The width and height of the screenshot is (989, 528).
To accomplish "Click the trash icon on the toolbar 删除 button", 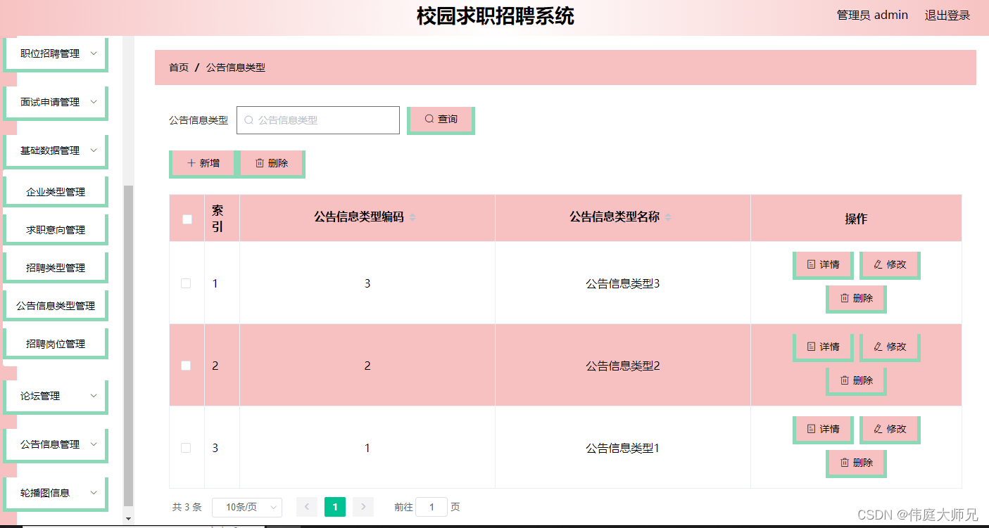I will coord(260,163).
